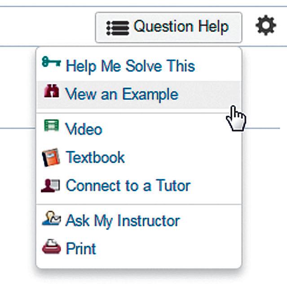Viewport: 287px width, 287px height.
Task: Open settings with the gear icon
Action: click(265, 26)
